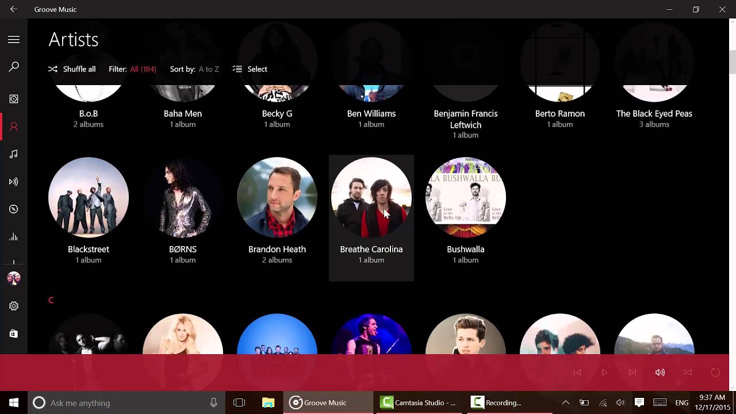Click Berto Ramon artist name
Screen dimensions: 736x414
click(x=560, y=114)
